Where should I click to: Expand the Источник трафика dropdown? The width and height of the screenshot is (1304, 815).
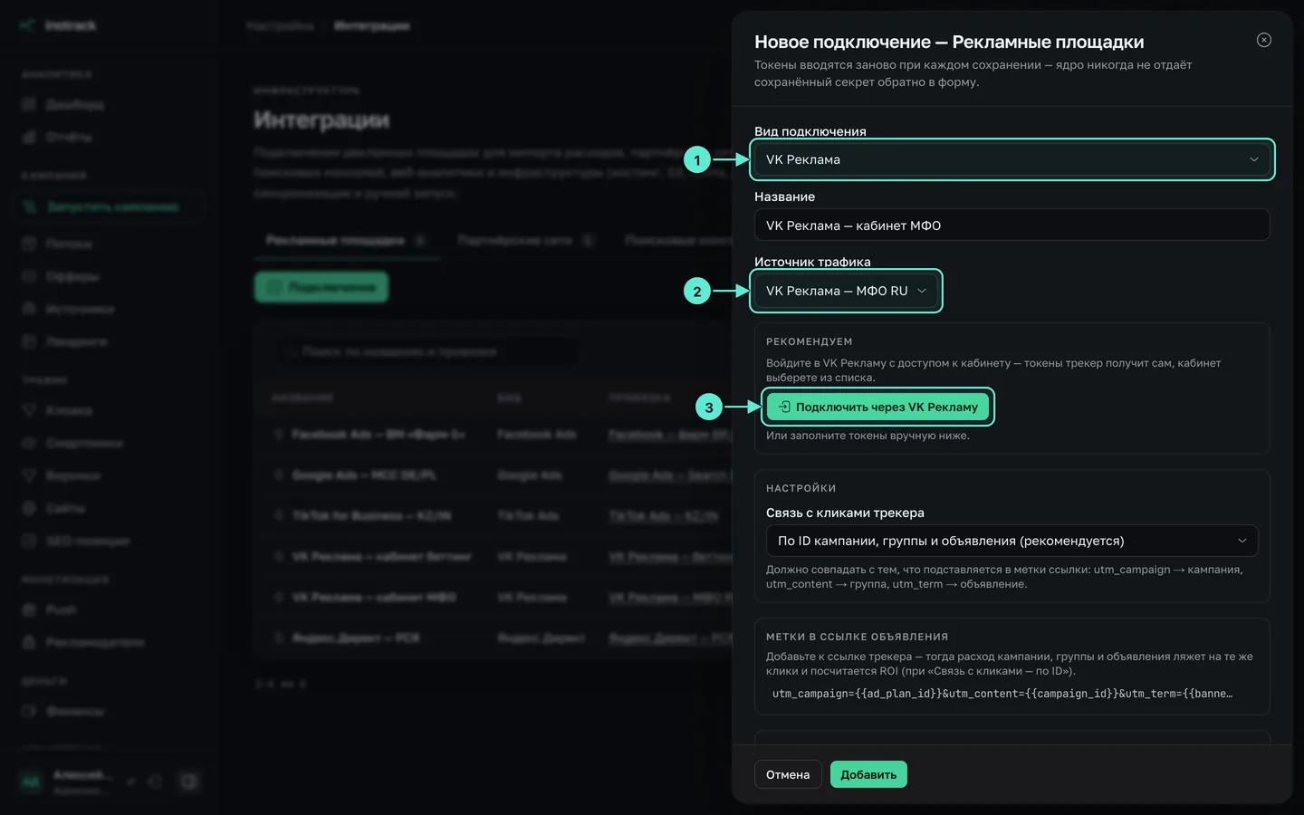(x=846, y=291)
